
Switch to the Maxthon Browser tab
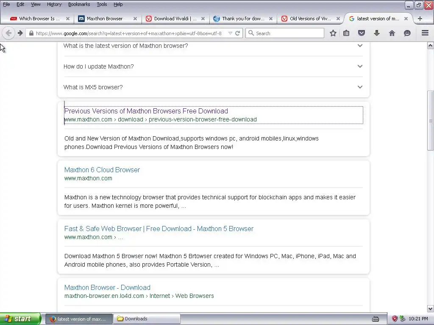point(105,19)
